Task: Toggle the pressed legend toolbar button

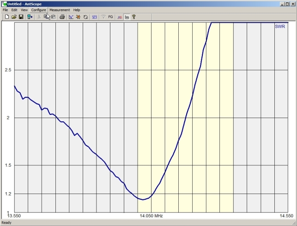Action: (x=127, y=17)
